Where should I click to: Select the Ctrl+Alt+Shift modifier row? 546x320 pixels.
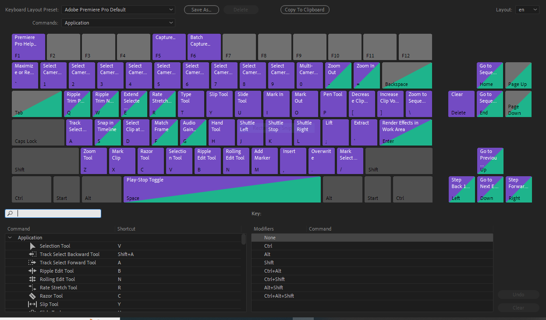(x=372, y=296)
